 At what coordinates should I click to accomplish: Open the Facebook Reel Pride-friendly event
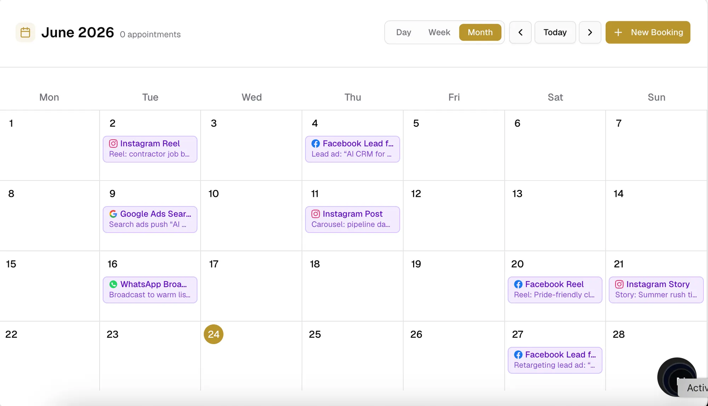click(x=555, y=290)
